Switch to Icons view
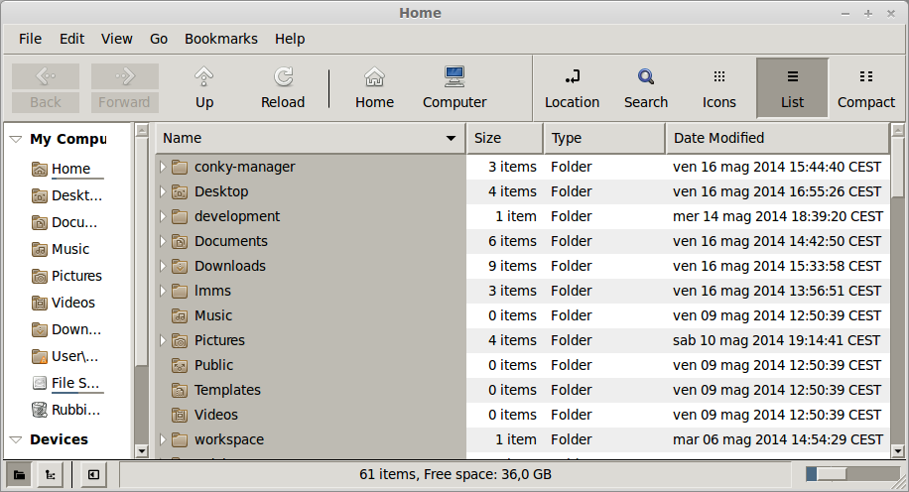This screenshot has height=492, width=909. pos(718,88)
